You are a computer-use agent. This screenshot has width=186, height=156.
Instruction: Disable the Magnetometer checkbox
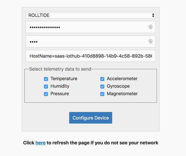[x=102, y=94]
